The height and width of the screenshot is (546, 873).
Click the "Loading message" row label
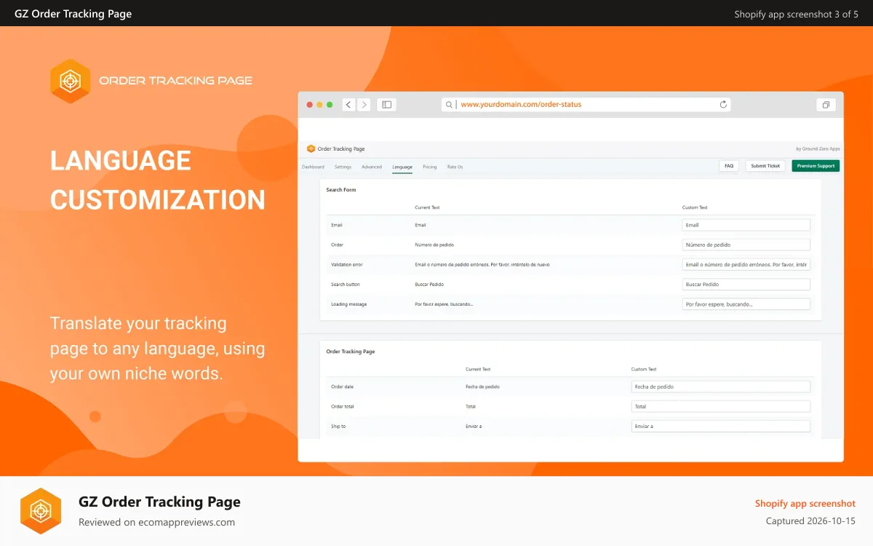[x=349, y=304]
